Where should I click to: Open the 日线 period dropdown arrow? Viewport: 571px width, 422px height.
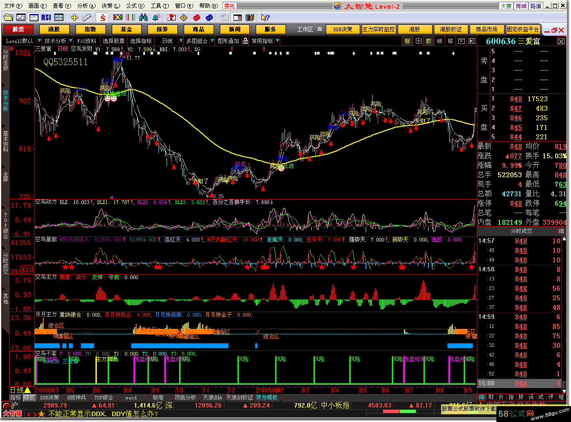pyautogui.click(x=181, y=41)
